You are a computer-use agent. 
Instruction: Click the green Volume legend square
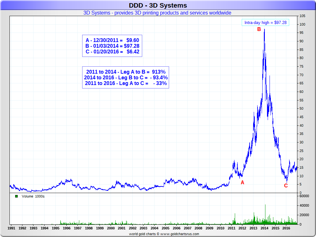point(16,196)
